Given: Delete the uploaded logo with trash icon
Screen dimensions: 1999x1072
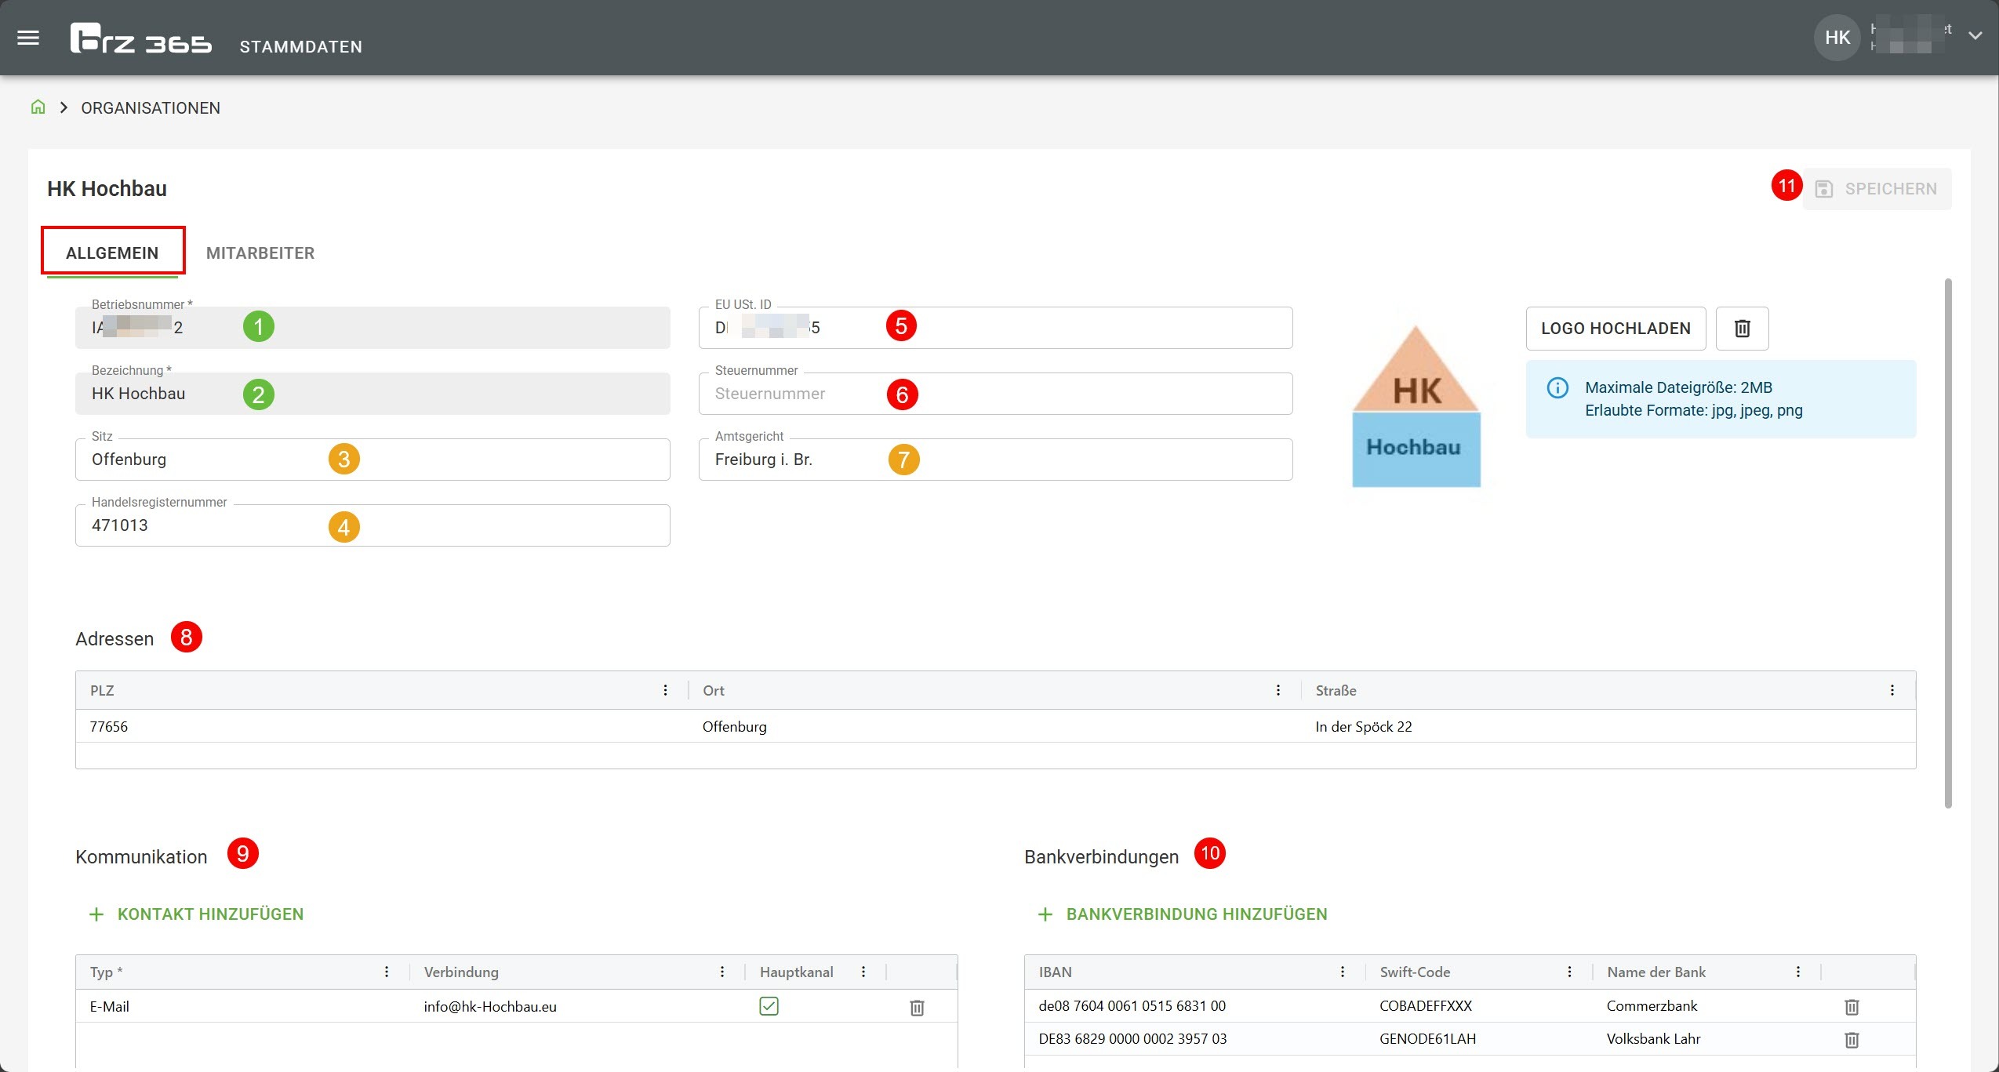Looking at the screenshot, I should [1742, 329].
